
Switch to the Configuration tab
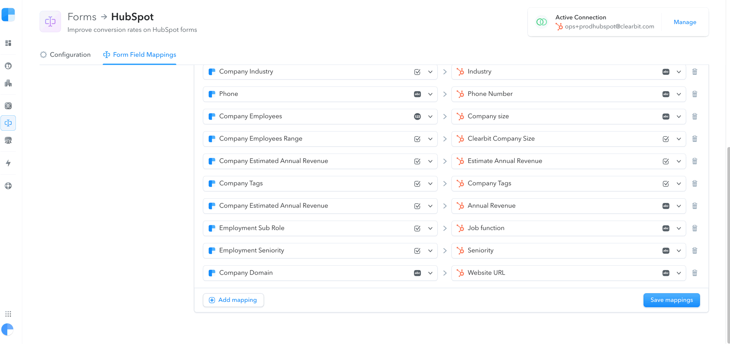coord(65,55)
